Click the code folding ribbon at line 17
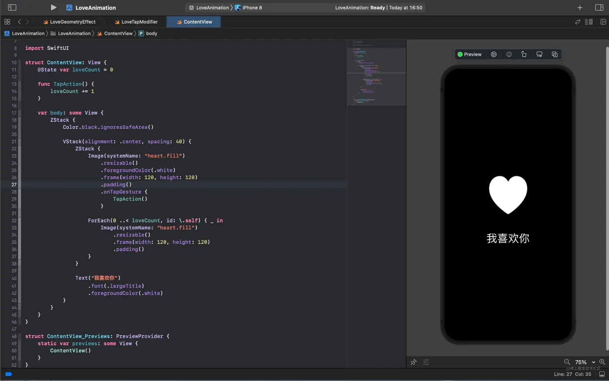The width and height of the screenshot is (609, 381). pyautogui.click(x=19, y=113)
